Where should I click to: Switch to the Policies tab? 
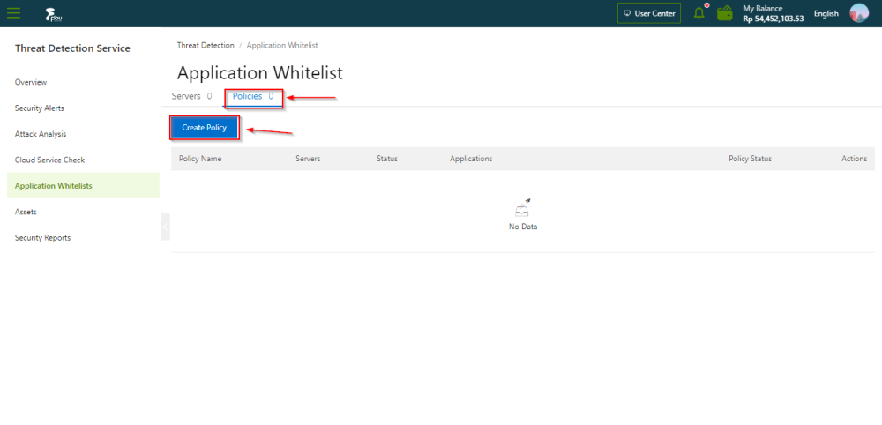[253, 97]
